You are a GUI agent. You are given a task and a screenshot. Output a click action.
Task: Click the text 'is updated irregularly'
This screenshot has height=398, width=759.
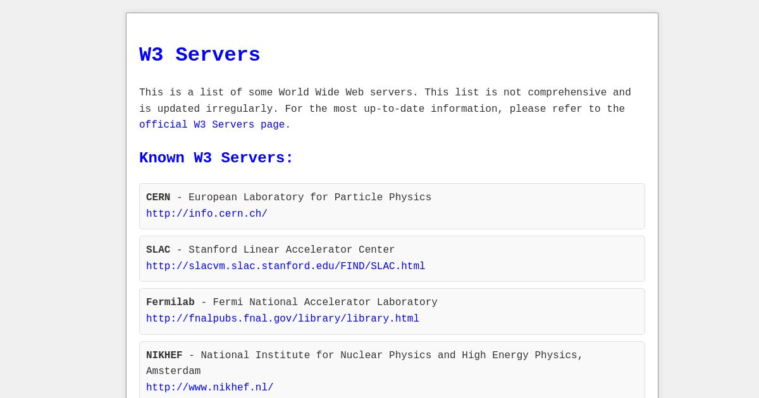tap(209, 109)
